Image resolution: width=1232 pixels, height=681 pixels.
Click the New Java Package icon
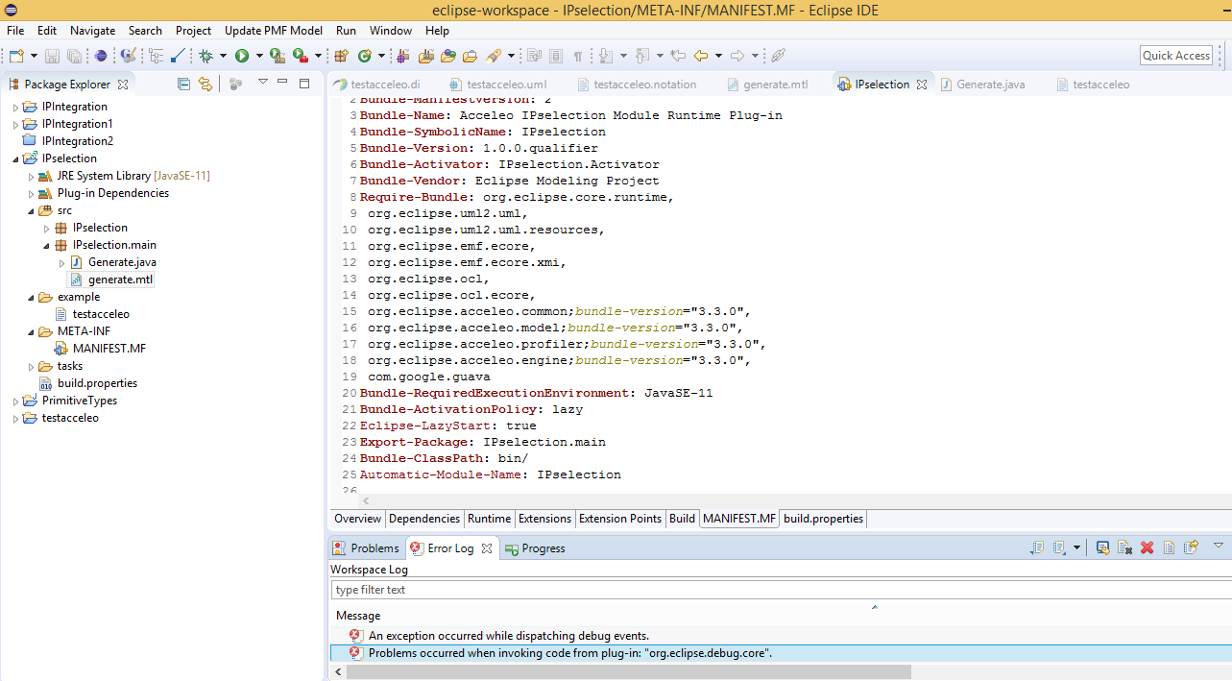[x=341, y=56]
